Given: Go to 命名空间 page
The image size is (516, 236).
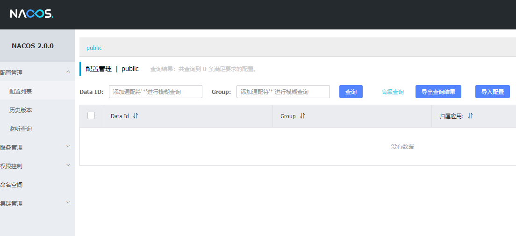Looking at the screenshot, I should pos(12,185).
